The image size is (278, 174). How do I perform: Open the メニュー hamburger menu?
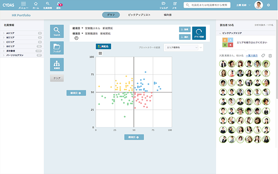point(23,5)
